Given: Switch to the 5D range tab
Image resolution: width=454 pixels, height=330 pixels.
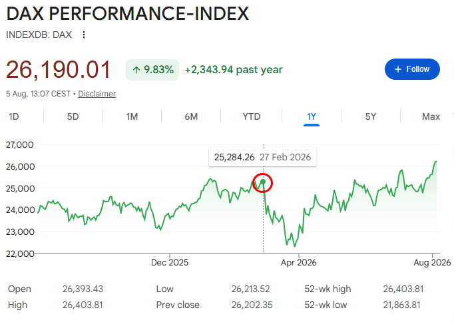Looking at the screenshot, I should 73,116.
